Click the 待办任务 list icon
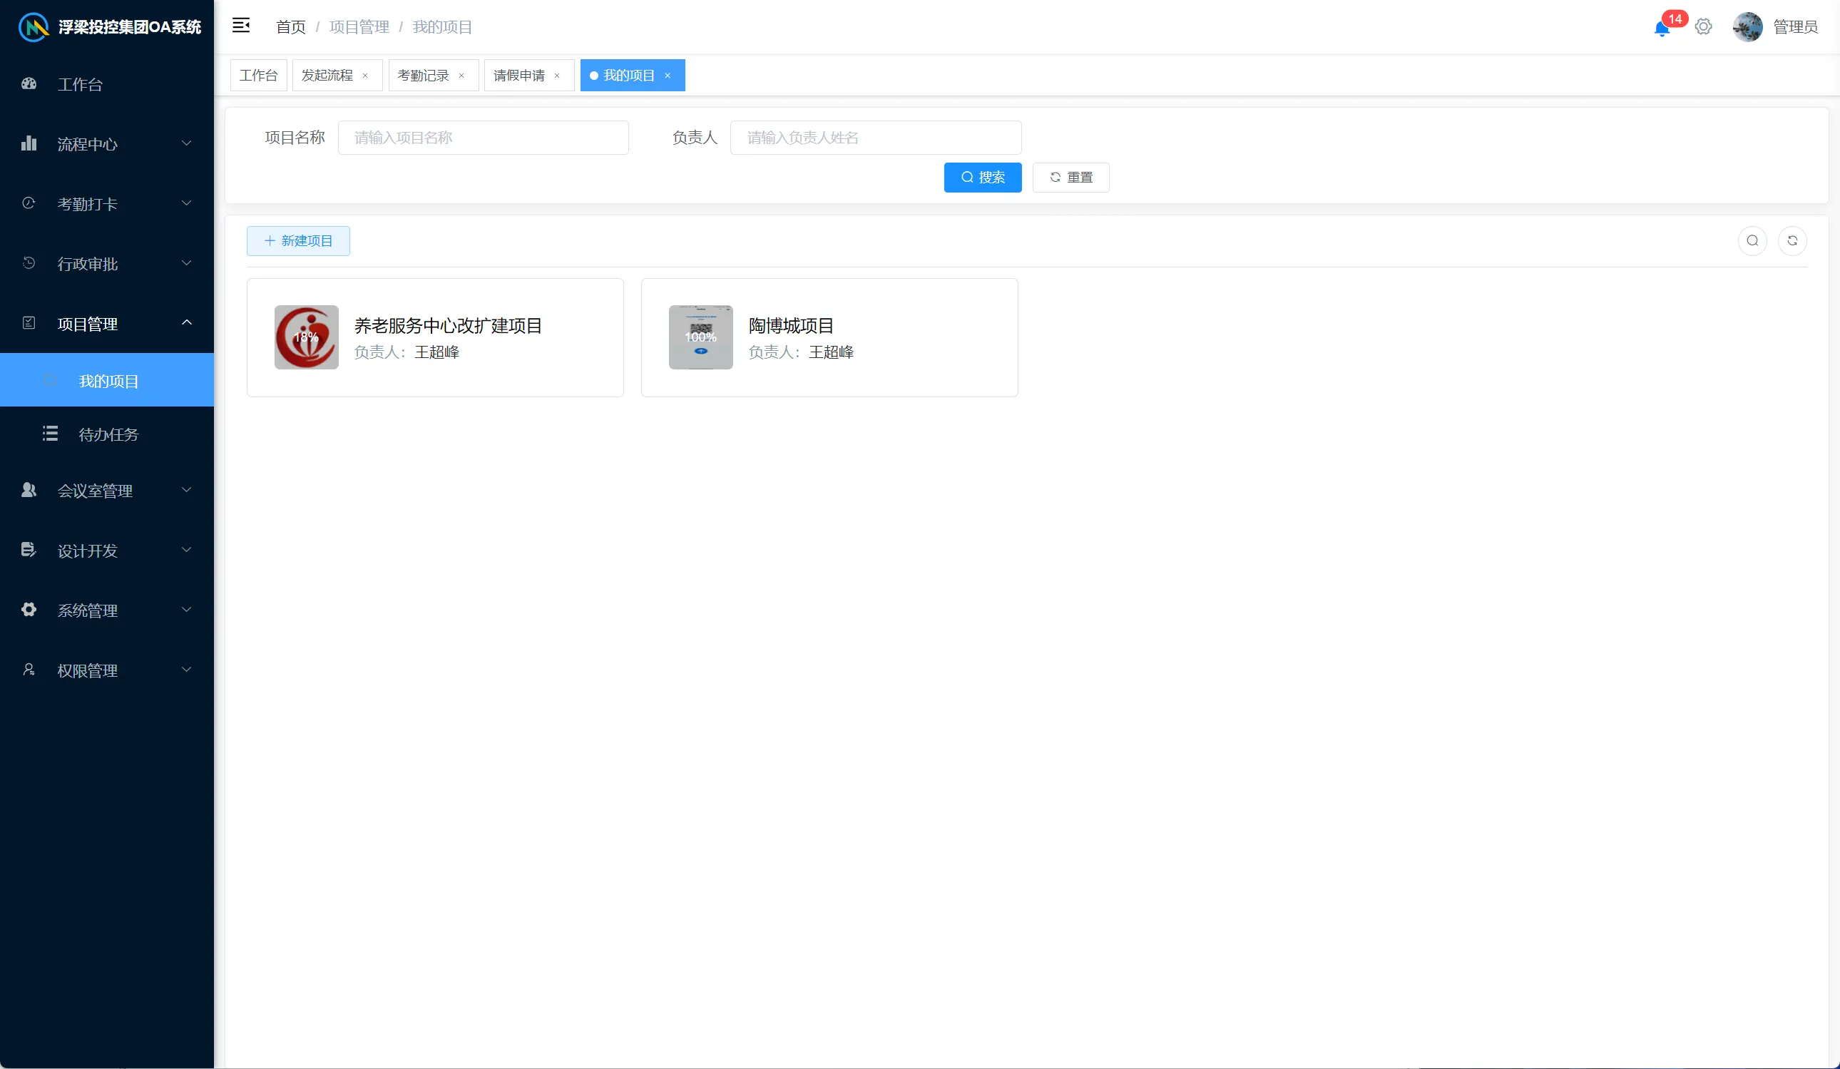1840x1069 pixels. coord(51,434)
